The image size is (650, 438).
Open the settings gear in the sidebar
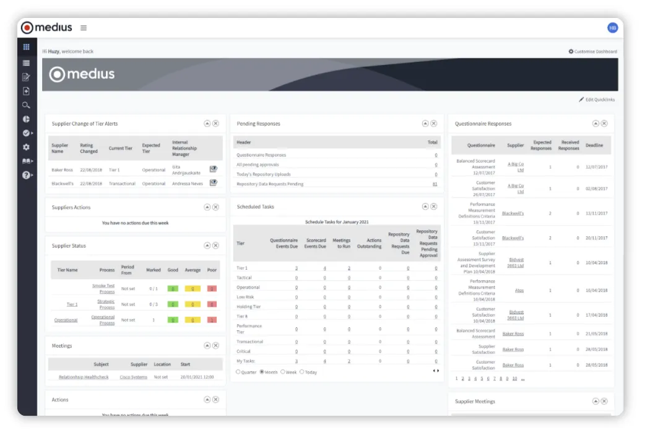click(x=26, y=147)
